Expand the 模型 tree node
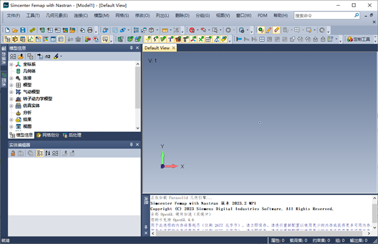Viewport: 378px width, 244px height. 11,85
